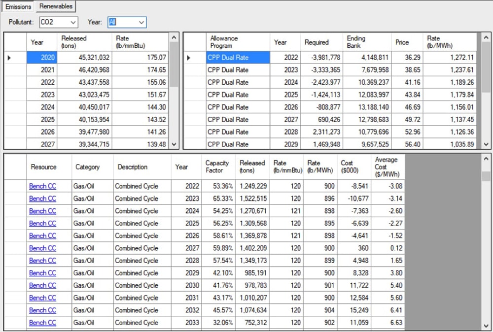
Task: Click the down scroll arrow on the allowance table
Action: tap(486, 144)
